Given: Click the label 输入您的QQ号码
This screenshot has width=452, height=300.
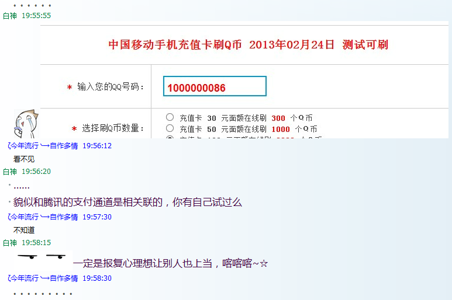Looking at the screenshot, I should [111, 86].
